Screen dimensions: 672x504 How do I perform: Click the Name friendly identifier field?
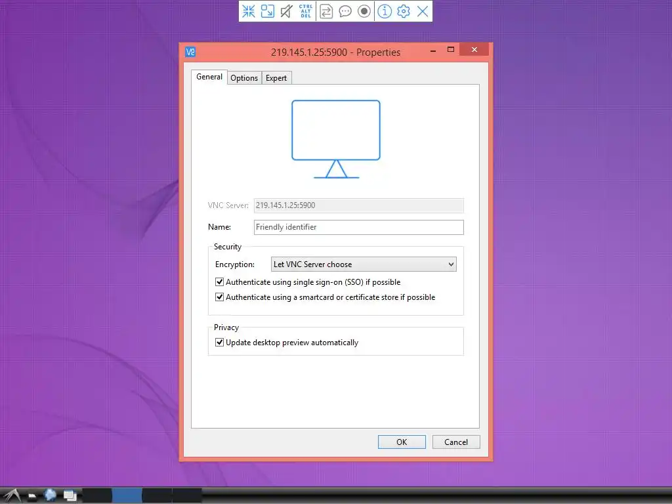tap(359, 227)
